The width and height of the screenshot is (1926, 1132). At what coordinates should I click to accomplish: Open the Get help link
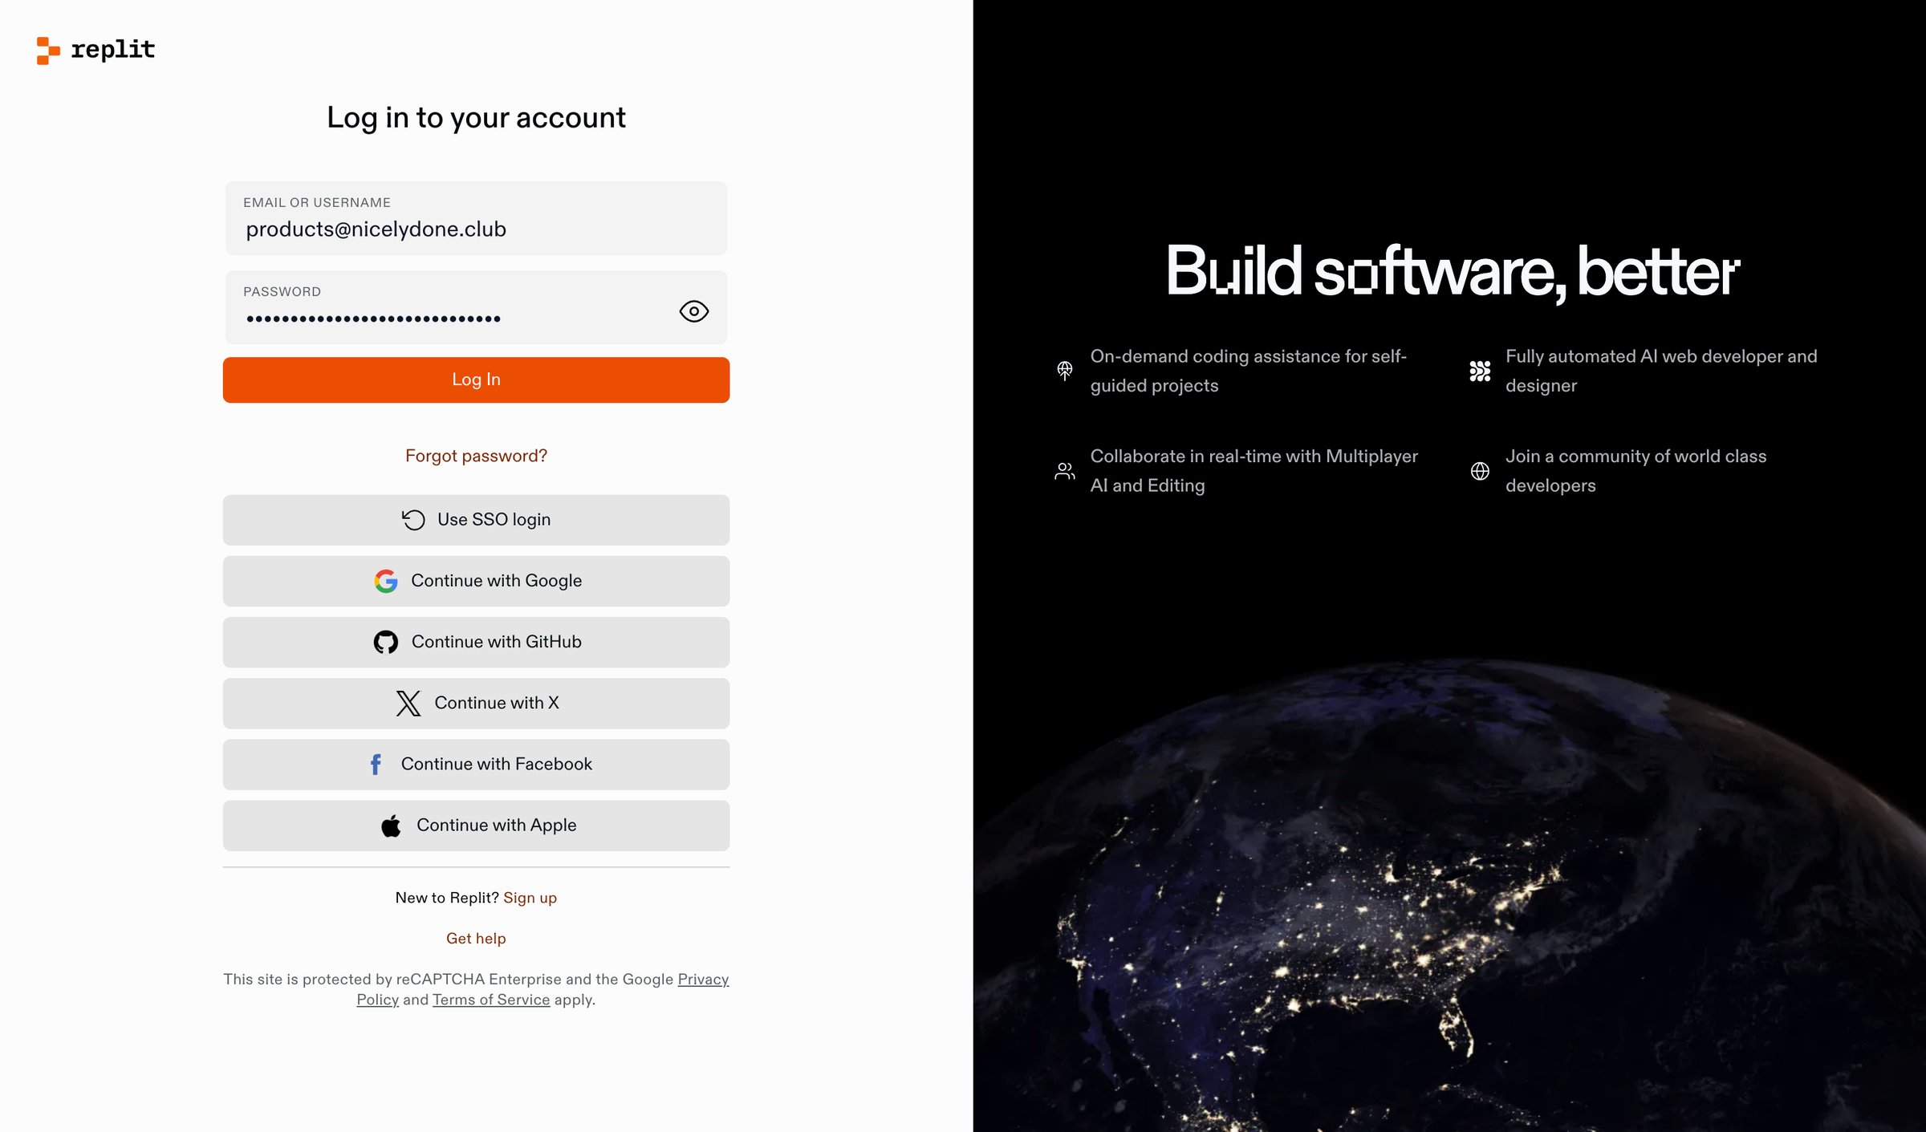(476, 939)
